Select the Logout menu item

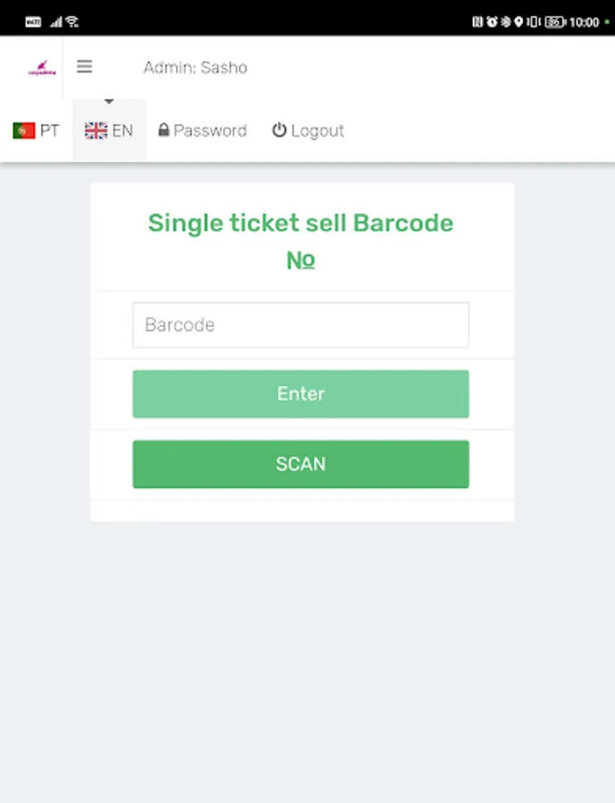(x=308, y=131)
